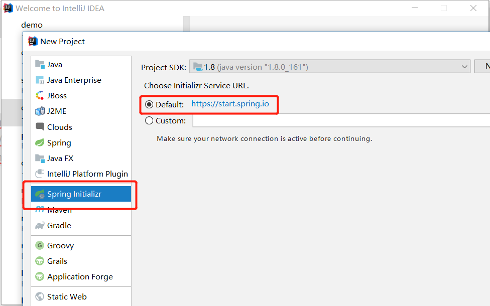490x306 pixels.
Task: Click the Welcome window IntelliJ IDEA logo
Action: coord(8,8)
